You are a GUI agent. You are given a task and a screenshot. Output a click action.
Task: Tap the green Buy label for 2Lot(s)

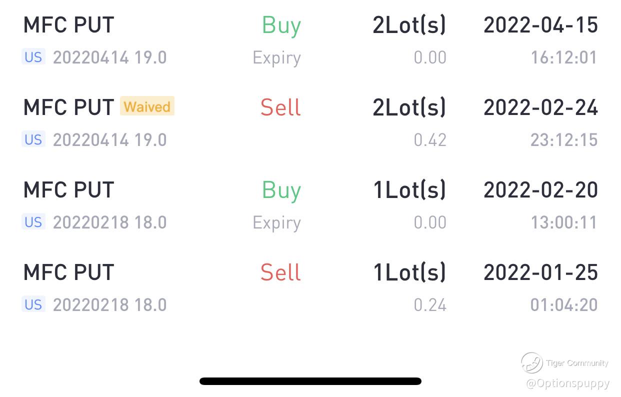click(281, 25)
